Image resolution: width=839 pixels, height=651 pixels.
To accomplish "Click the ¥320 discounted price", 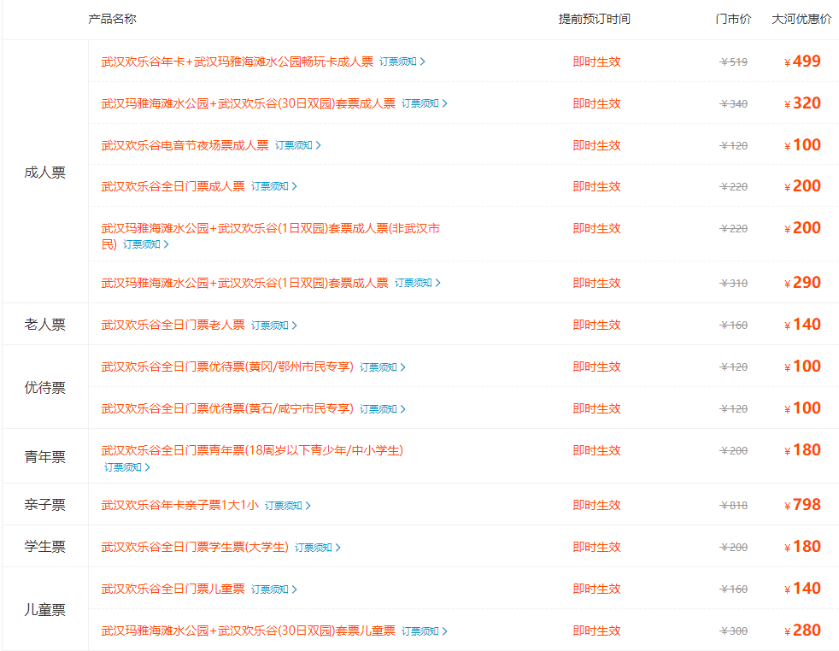I will [x=802, y=103].
